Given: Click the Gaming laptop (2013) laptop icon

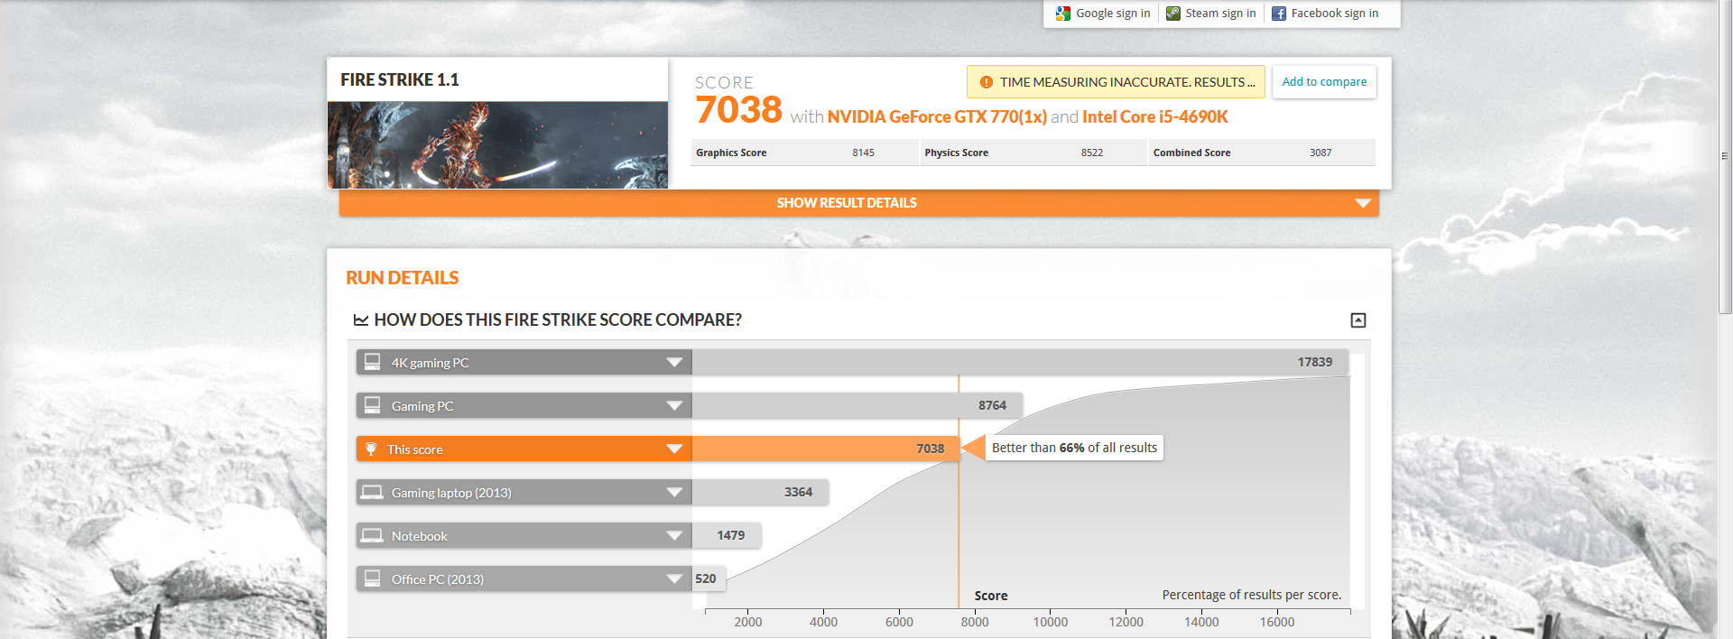Looking at the screenshot, I should pos(372,492).
